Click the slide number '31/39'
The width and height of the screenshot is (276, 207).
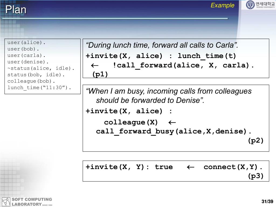click(267, 202)
